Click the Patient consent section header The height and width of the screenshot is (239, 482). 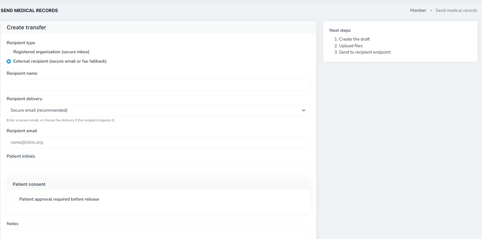[158, 184]
